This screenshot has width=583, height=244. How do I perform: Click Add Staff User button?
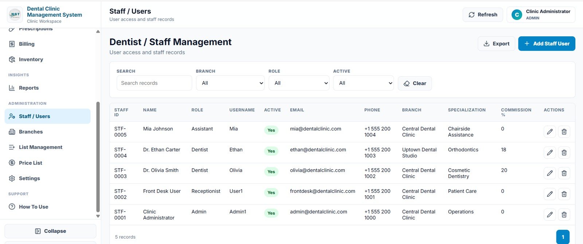coord(547,44)
